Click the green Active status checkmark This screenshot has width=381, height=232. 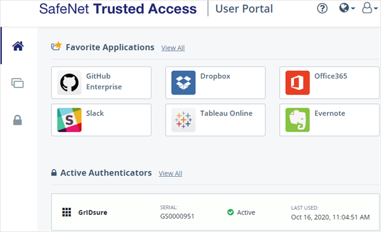pos(230,212)
